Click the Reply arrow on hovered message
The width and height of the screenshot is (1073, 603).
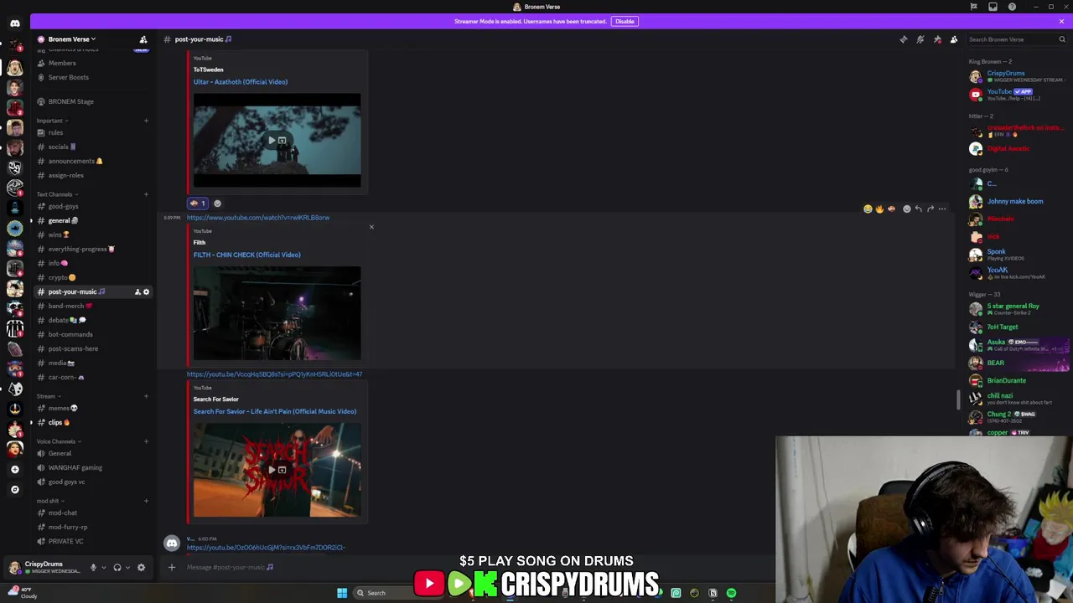coord(918,209)
